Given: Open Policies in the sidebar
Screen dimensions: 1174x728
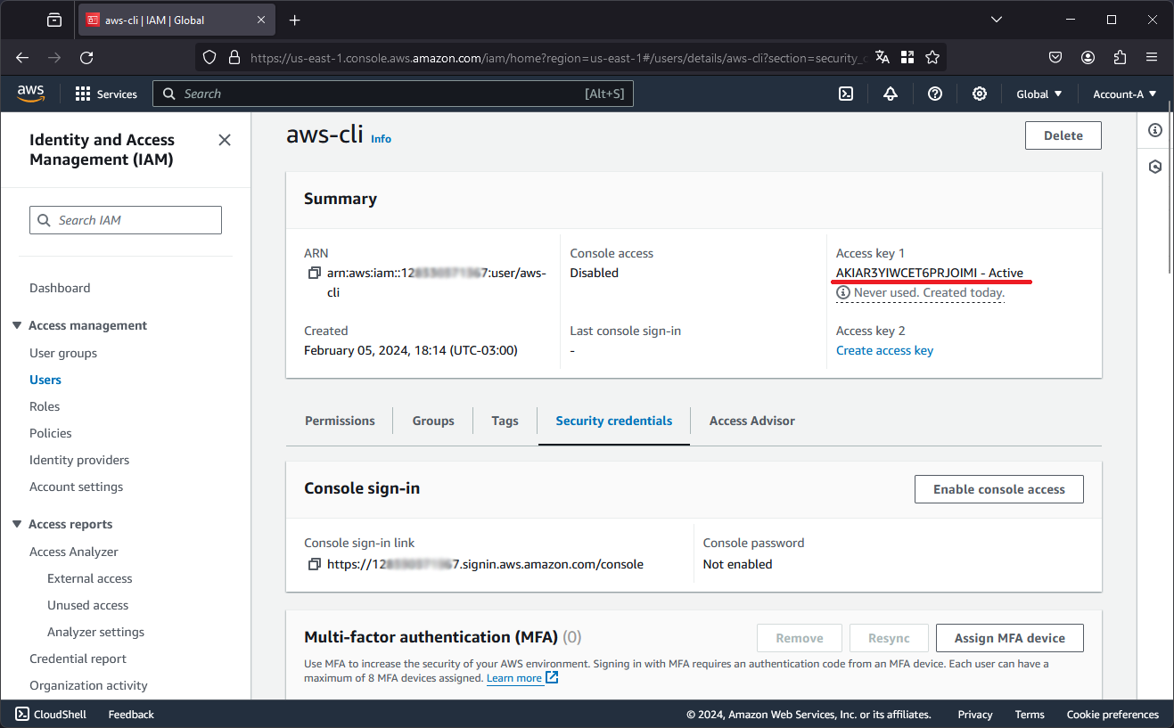Looking at the screenshot, I should click(x=51, y=433).
